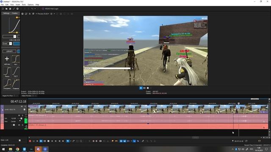Open the curve type dropdown under graph
Viewport: 271px width, 152px height.
pyautogui.click(x=9, y=37)
